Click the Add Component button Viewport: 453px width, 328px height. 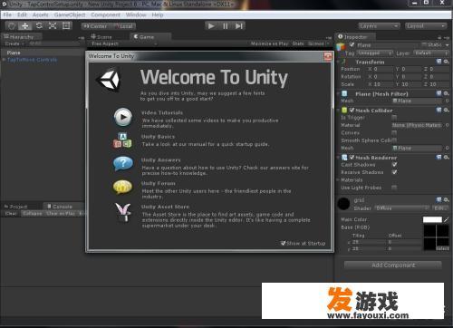(393, 265)
